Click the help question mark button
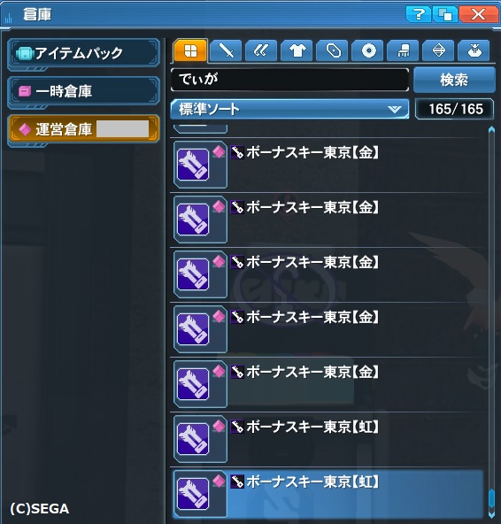 pos(418,14)
